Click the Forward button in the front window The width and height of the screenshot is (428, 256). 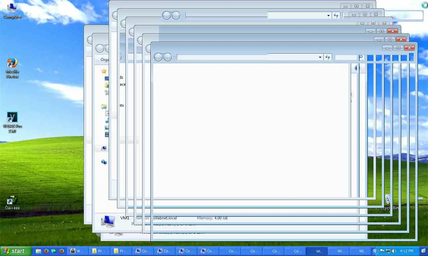click(168, 57)
